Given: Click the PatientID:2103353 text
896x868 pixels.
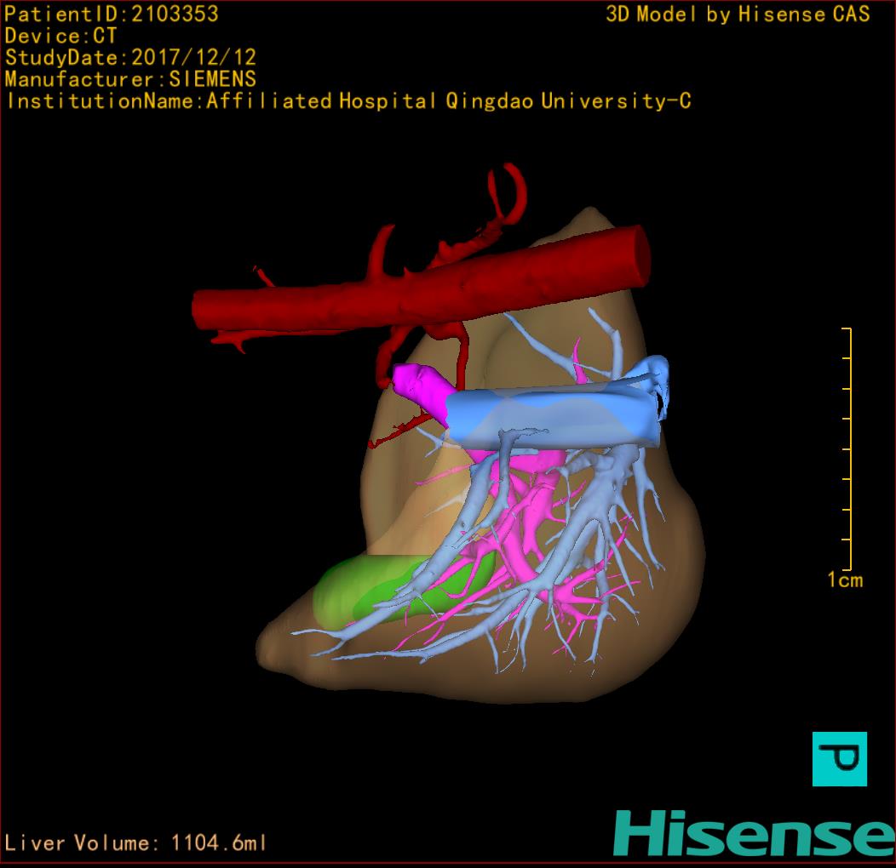Looking at the screenshot, I should (112, 14).
